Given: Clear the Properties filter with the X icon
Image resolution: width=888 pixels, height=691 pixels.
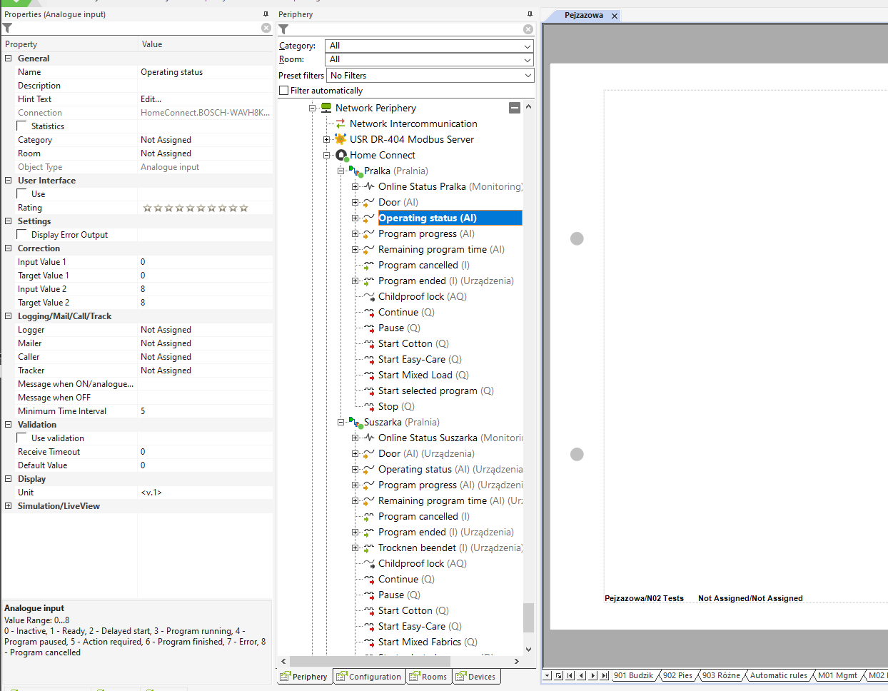Looking at the screenshot, I should point(266,28).
